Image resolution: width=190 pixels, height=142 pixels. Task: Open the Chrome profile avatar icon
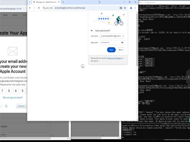point(130,8)
